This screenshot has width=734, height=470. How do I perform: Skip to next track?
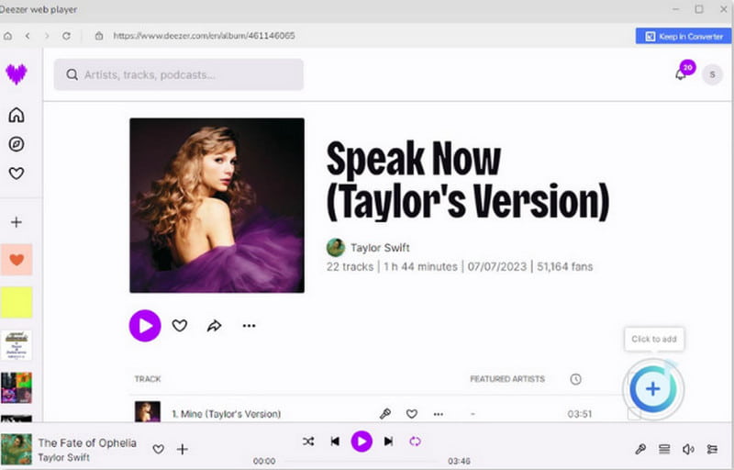[388, 441]
